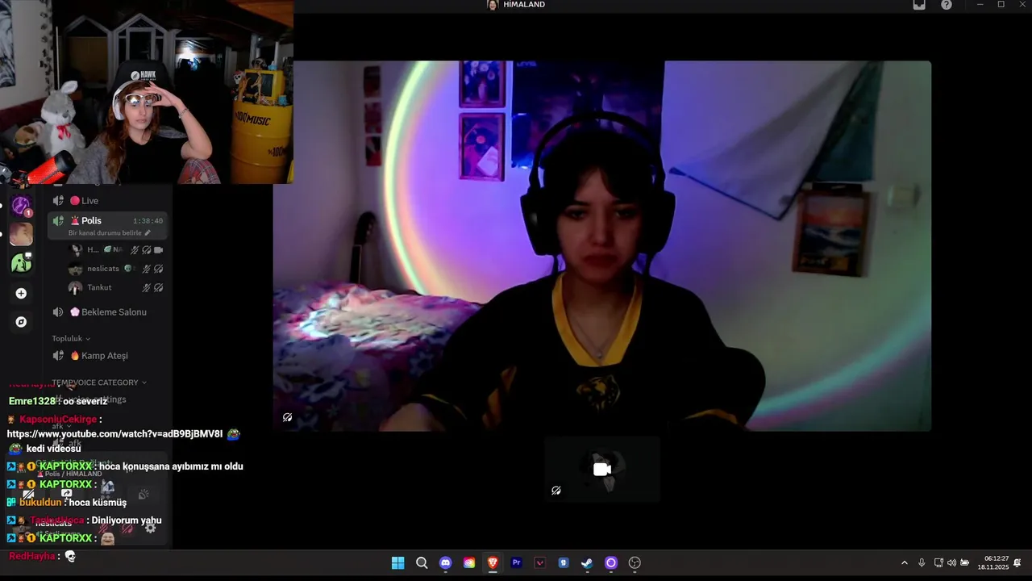Click the camera status icon in H... user row
The width and height of the screenshot is (1032, 581).
pyautogui.click(x=159, y=250)
